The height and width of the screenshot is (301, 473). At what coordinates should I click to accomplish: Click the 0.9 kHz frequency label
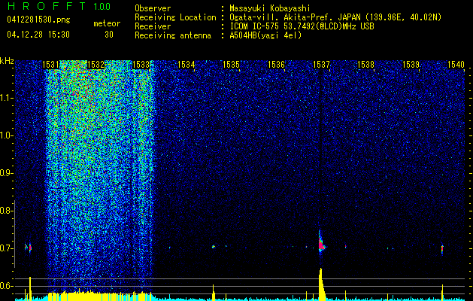point(6,173)
